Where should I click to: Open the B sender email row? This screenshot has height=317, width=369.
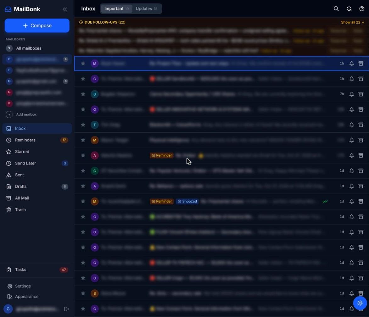tap(222, 94)
